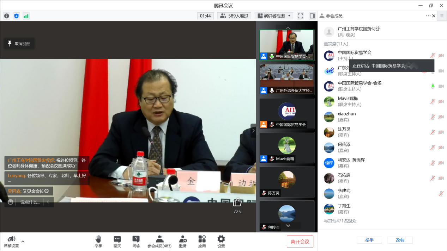Open the 演讲者视图 view dropdown
Screen dimensions: 447x251
(x=274, y=16)
